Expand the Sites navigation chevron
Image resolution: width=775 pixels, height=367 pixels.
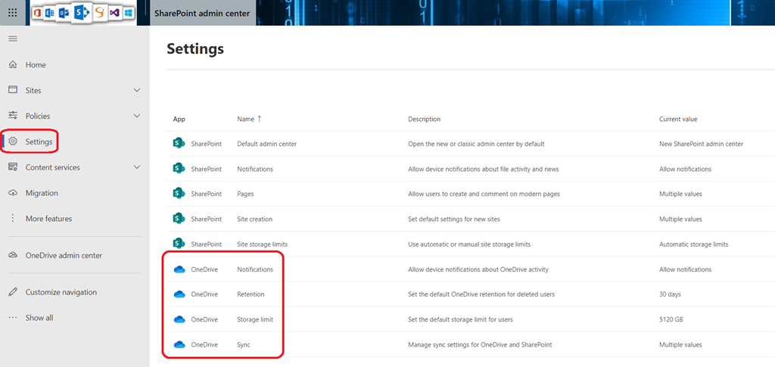pyautogui.click(x=137, y=91)
